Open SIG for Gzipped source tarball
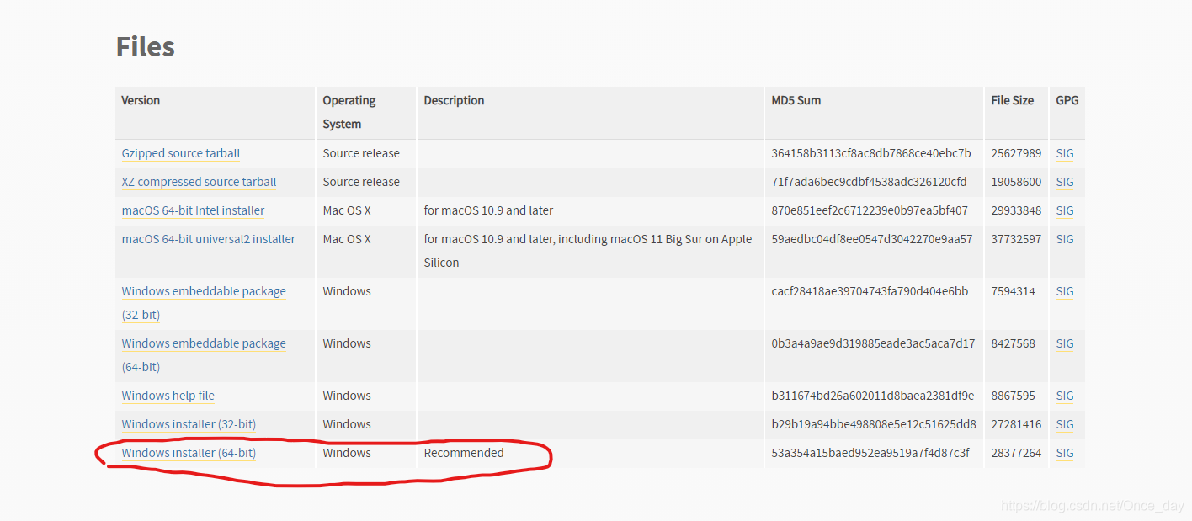This screenshot has width=1192, height=521. [1065, 153]
